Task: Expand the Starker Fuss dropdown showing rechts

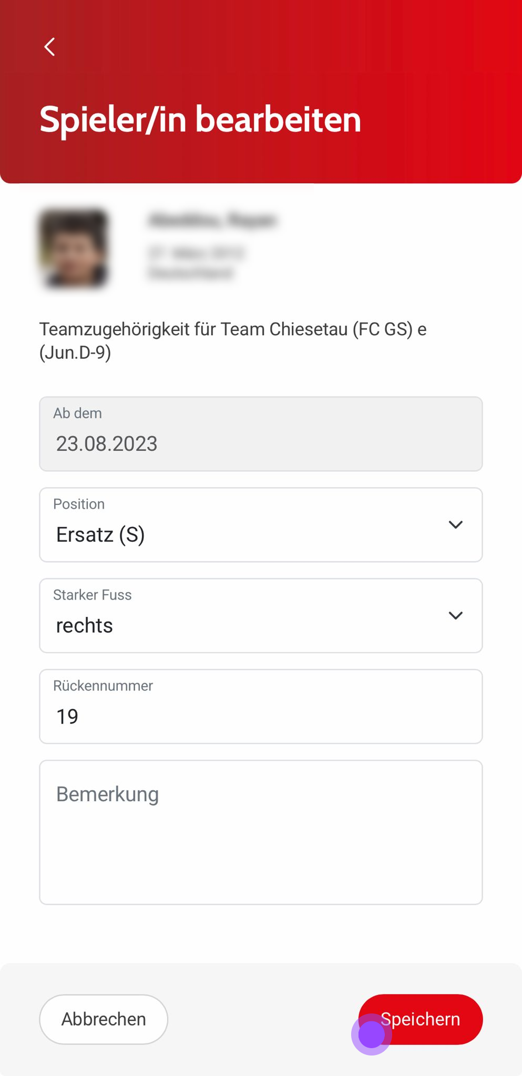Action: [261, 616]
